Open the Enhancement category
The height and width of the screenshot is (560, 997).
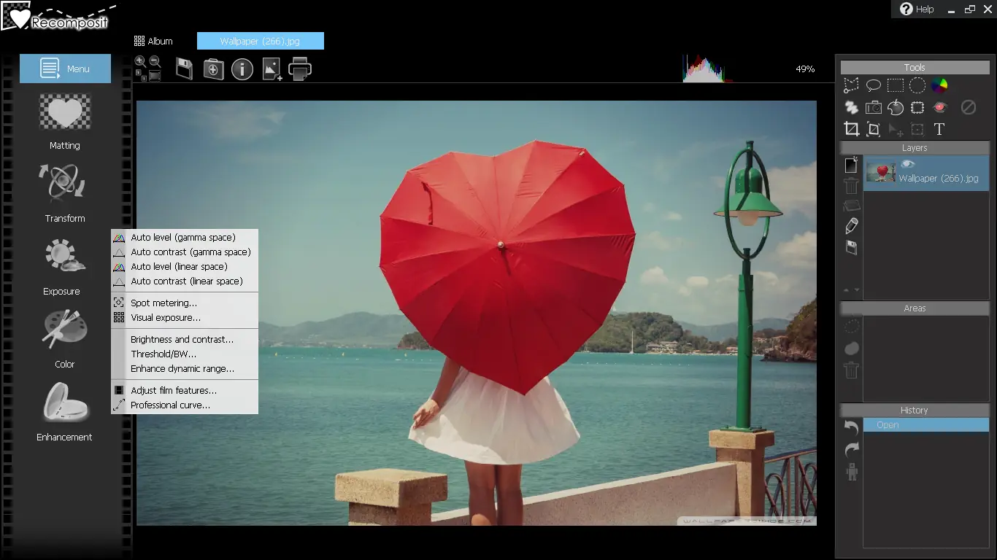click(65, 412)
